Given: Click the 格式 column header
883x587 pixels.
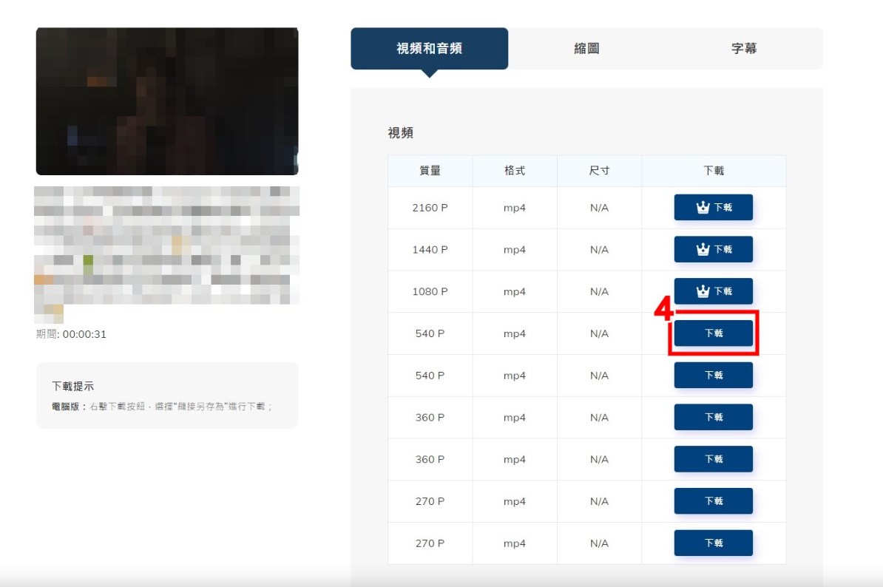Looking at the screenshot, I should (x=514, y=171).
